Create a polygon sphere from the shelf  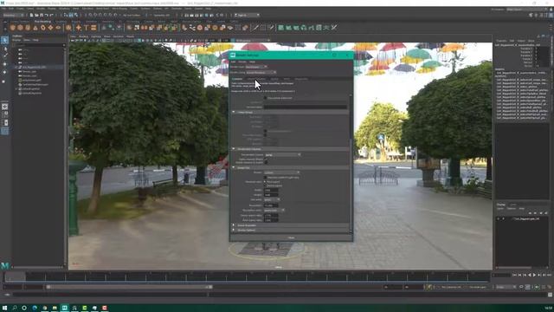13,28
